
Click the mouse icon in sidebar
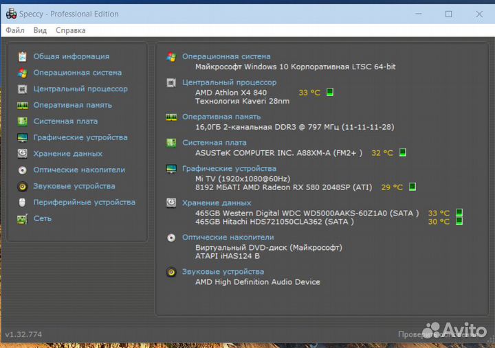tap(22, 202)
